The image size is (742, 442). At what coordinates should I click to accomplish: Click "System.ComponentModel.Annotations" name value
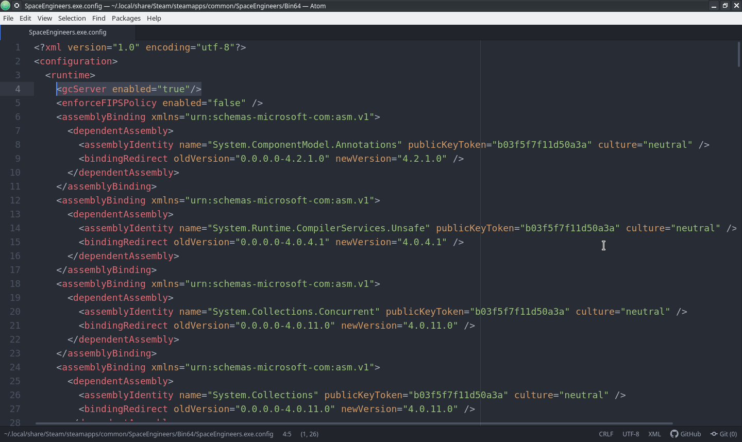tap(305, 145)
